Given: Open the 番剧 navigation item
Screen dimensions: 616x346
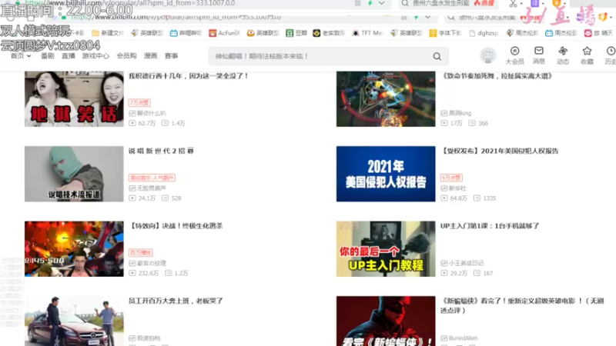Looking at the screenshot, I should (x=48, y=55).
